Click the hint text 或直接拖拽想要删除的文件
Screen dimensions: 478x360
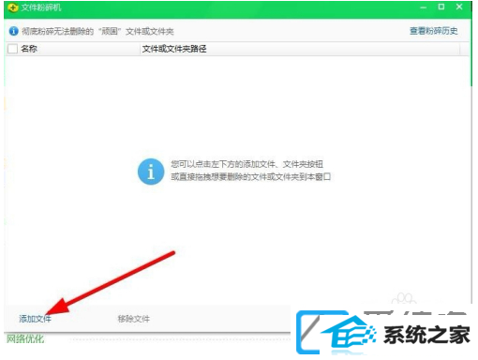(250, 177)
